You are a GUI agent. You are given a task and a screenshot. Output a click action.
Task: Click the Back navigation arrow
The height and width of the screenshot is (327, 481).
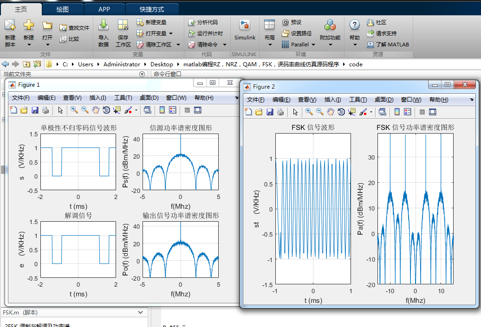coord(5,64)
